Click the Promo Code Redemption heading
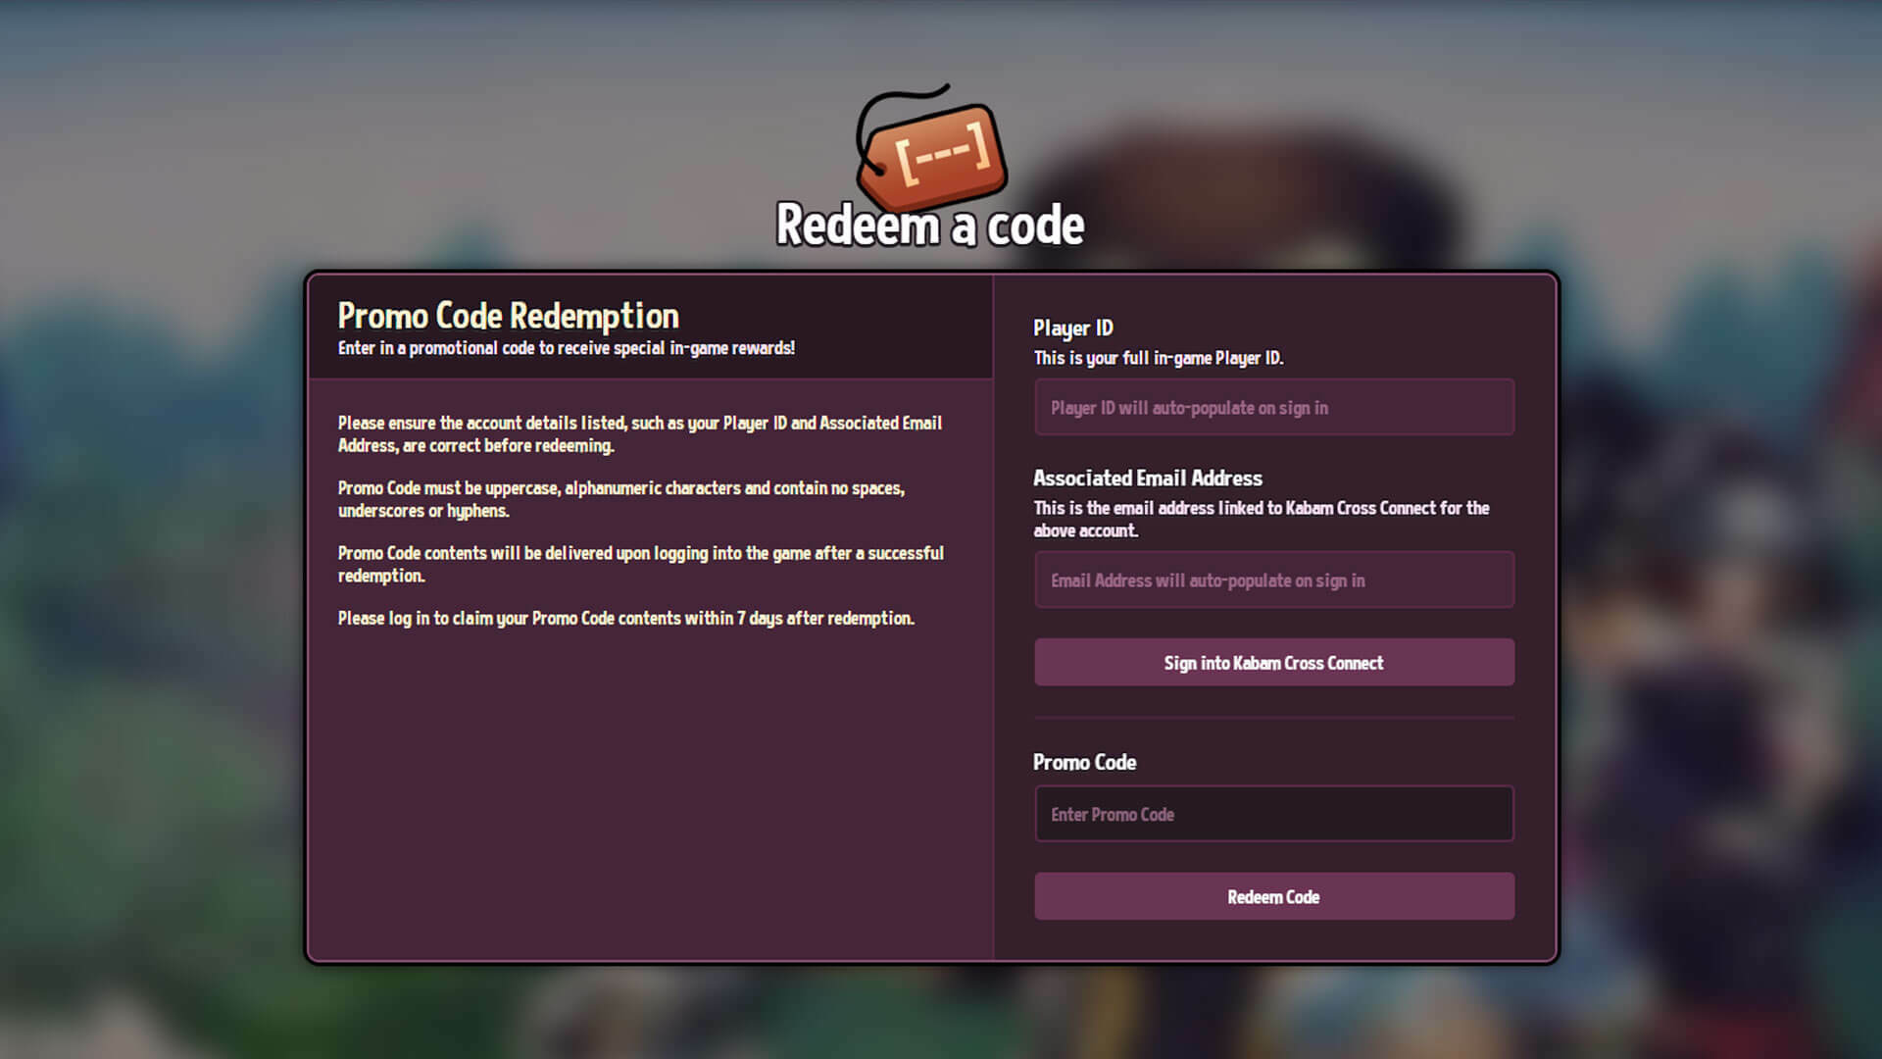Viewport: 1882px width, 1059px height. tap(508, 316)
